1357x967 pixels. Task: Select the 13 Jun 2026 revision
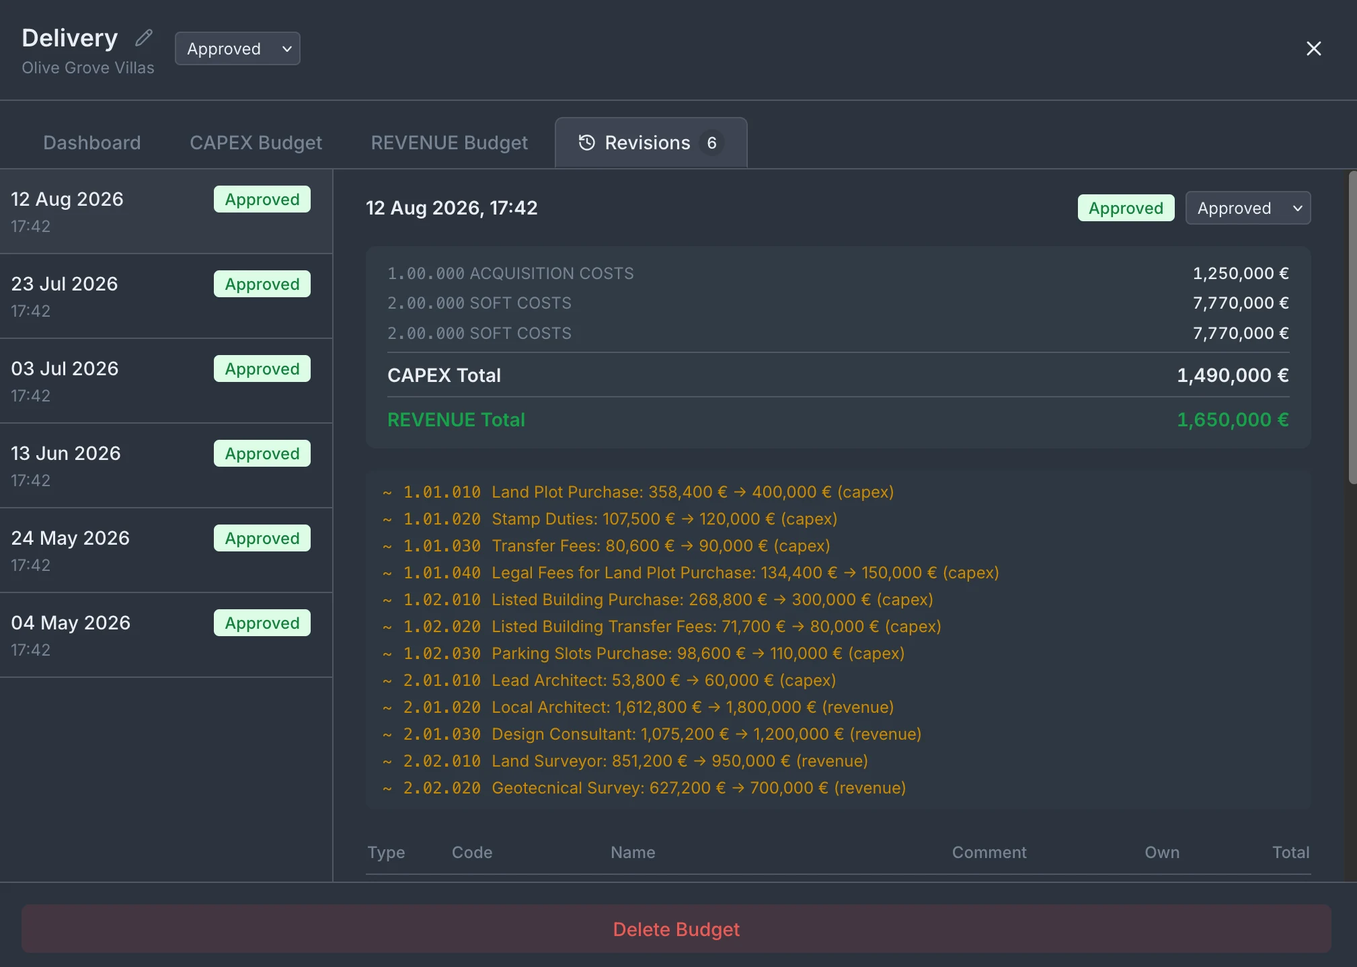point(166,466)
